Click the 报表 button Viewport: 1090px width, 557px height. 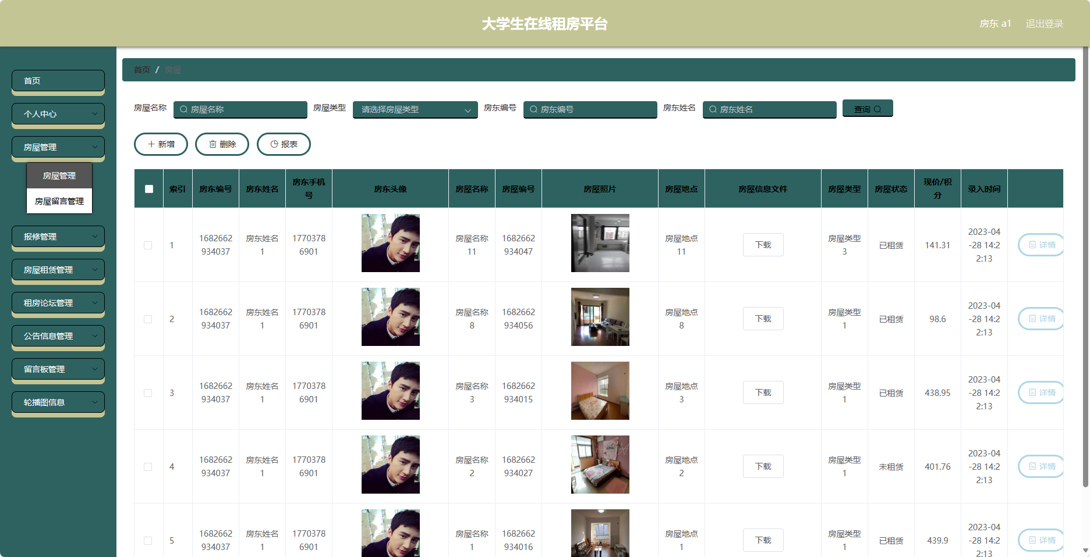[x=284, y=144]
